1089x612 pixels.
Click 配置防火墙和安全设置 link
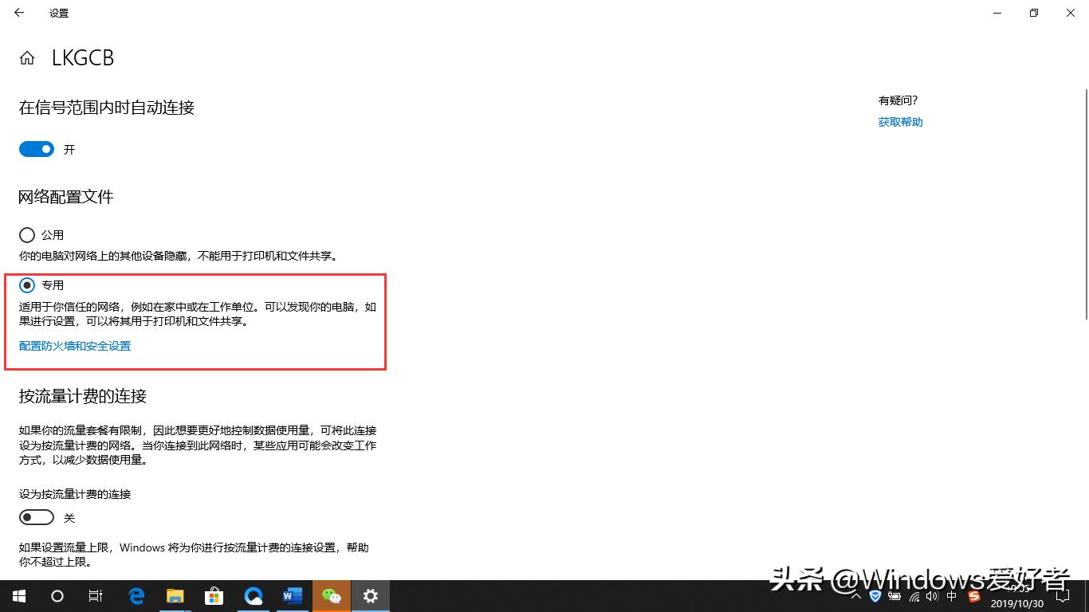[75, 346]
